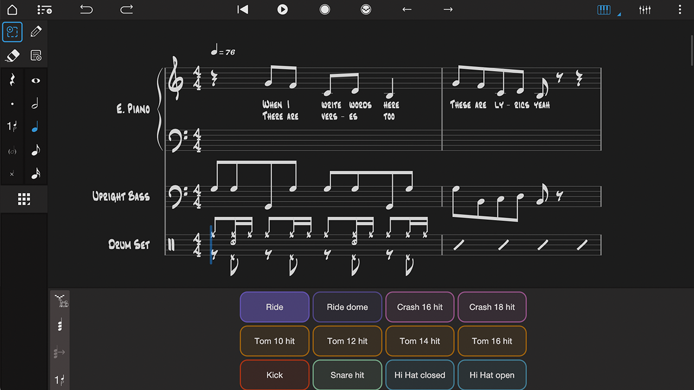694x390 pixels.
Task: Start recording with the record button
Action: click(325, 9)
